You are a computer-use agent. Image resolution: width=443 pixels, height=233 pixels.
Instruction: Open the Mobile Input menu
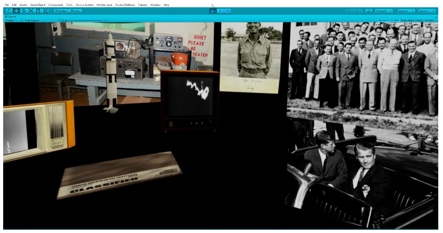point(104,5)
